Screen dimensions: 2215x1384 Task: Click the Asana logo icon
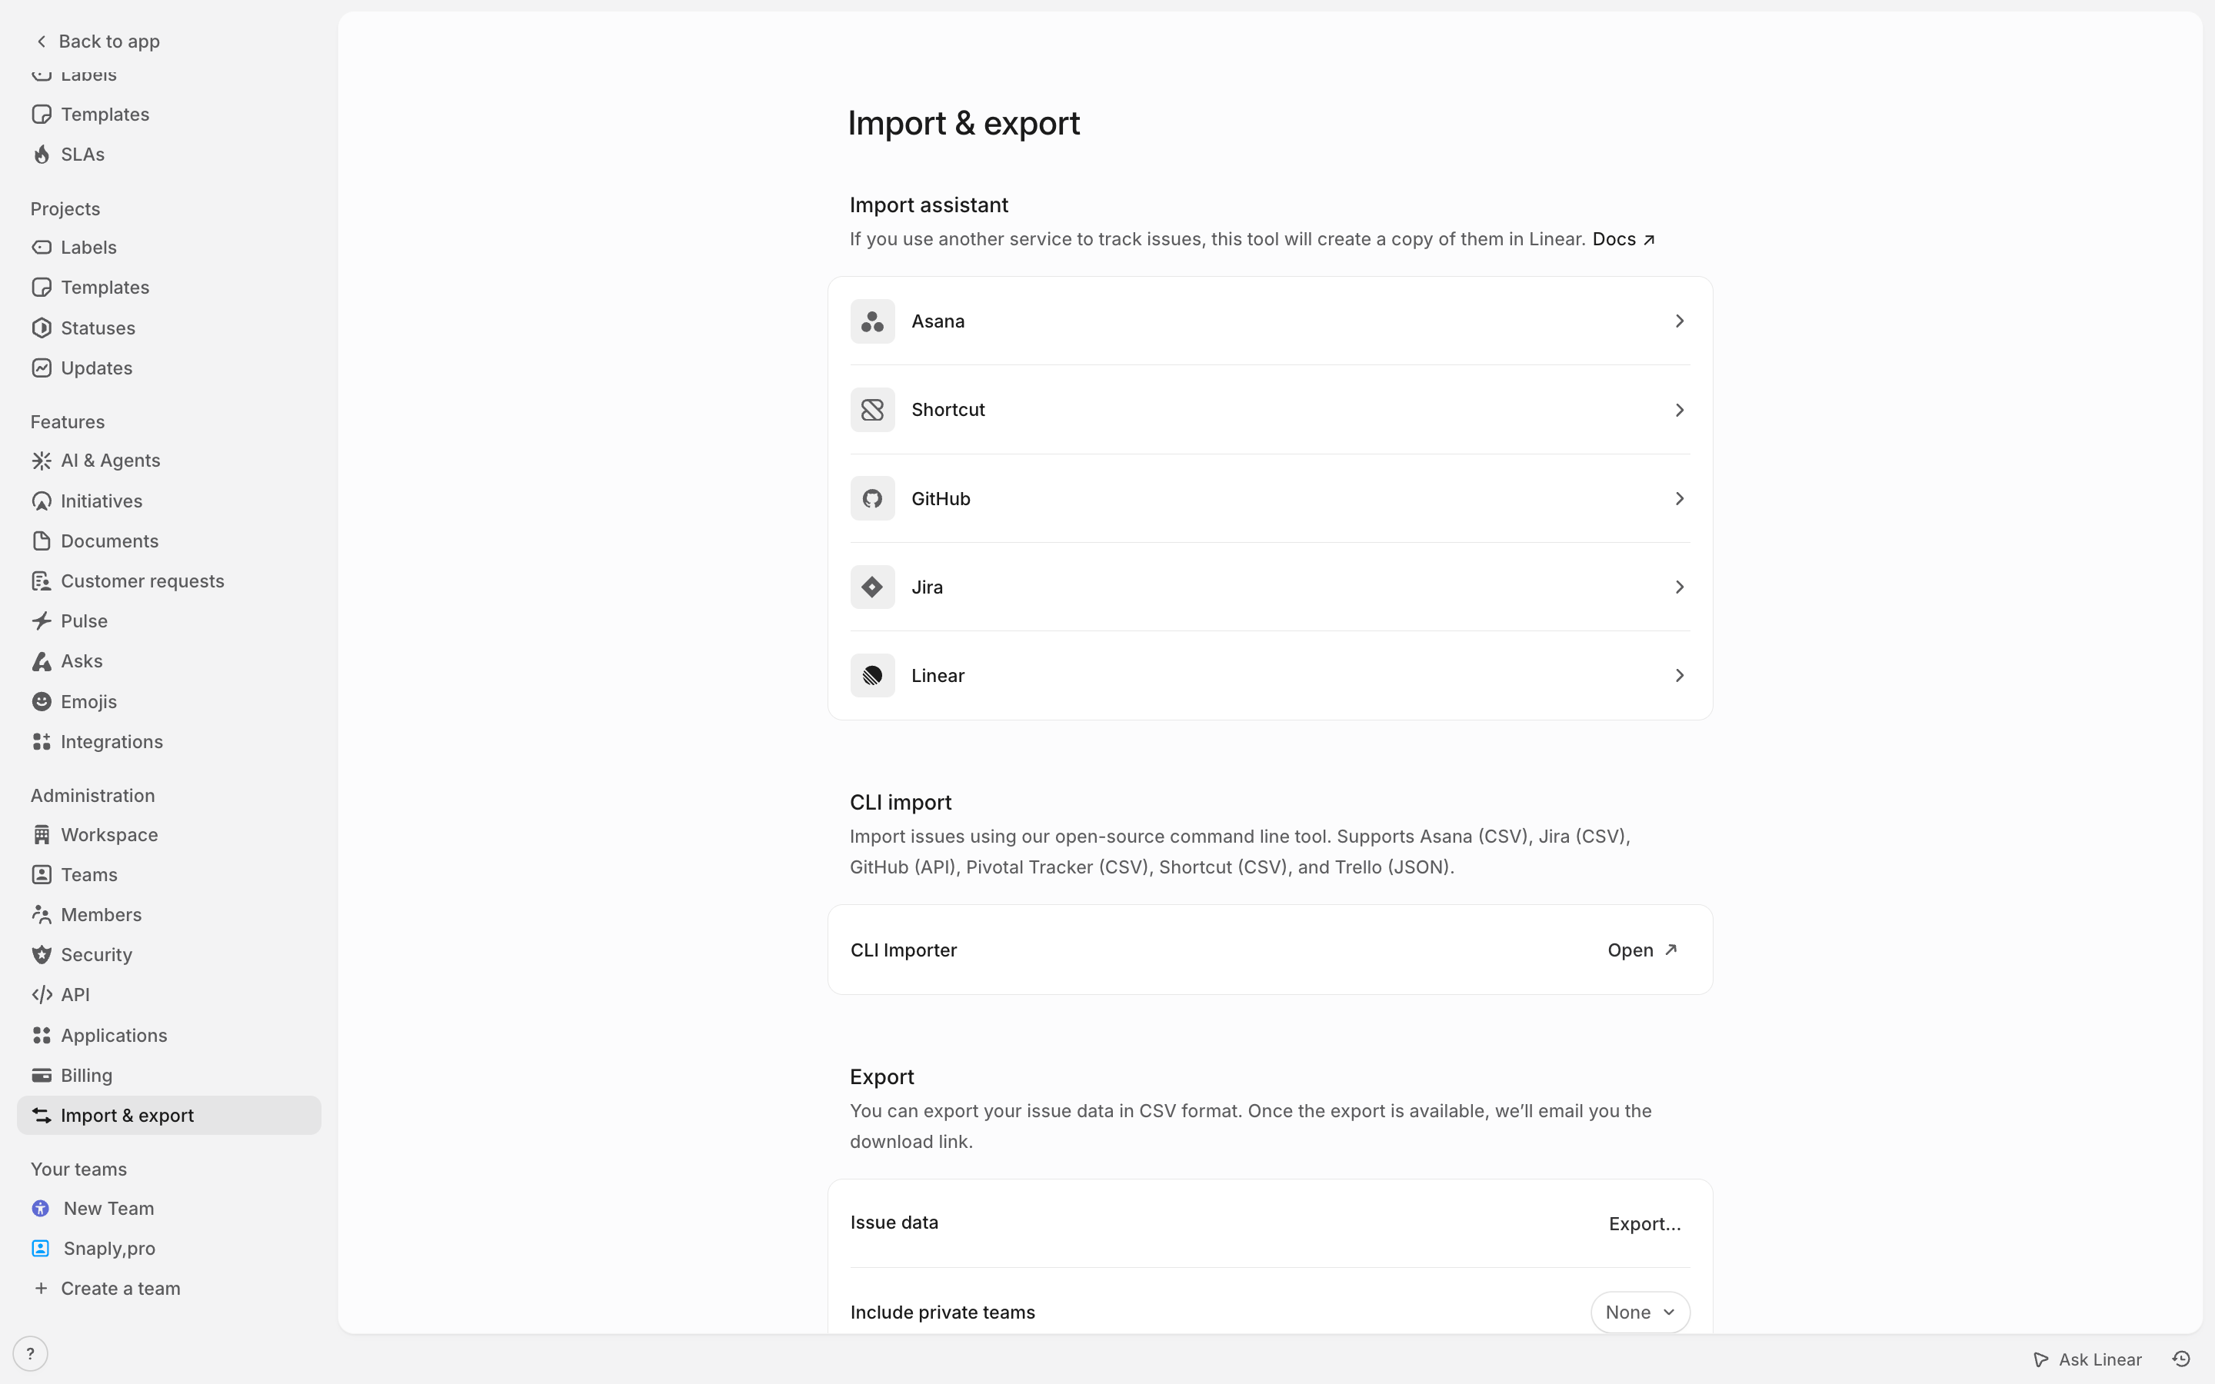872,321
